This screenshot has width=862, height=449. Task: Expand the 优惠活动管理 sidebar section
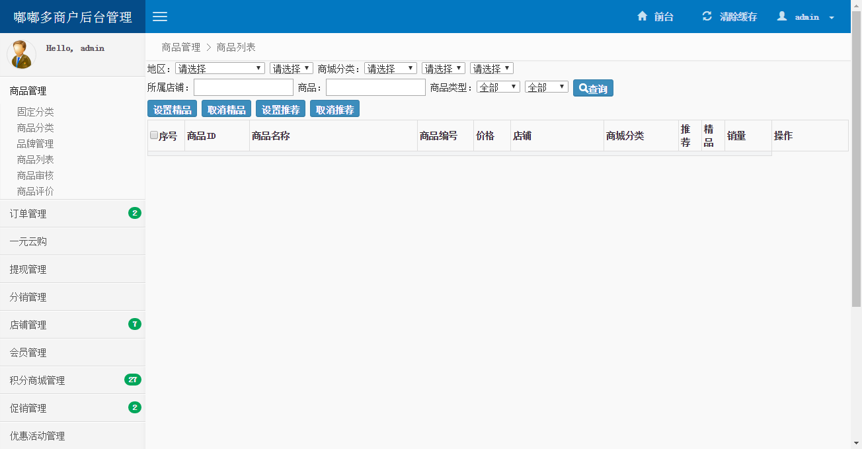pyautogui.click(x=73, y=436)
